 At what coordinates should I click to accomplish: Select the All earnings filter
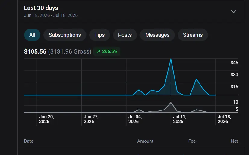(x=32, y=35)
